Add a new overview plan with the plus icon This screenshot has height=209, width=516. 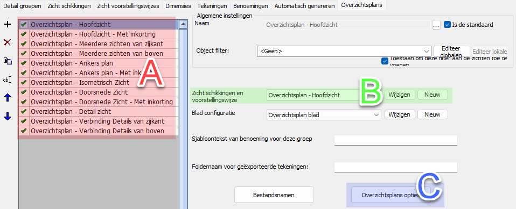click(7, 24)
